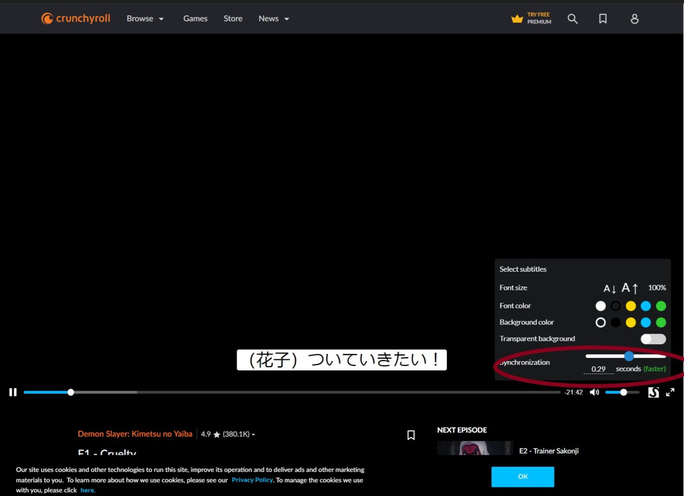Enter fullscreen mode
This screenshot has width=684, height=496.
[x=670, y=392]
